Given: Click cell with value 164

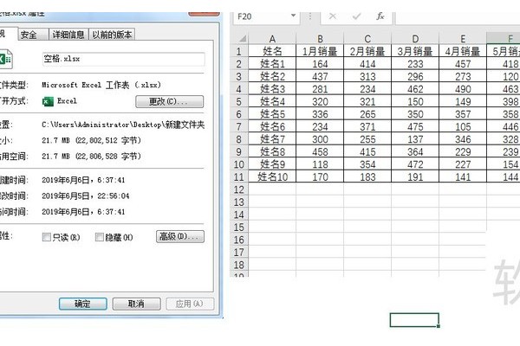Looking at the screenshot, I should 320,63.
